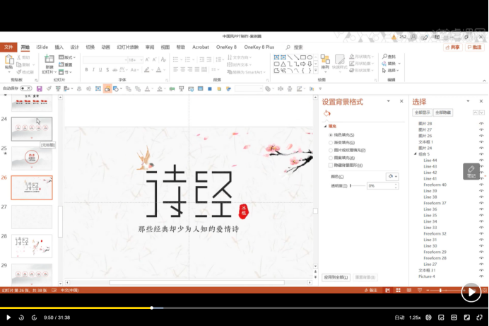Apply Bold formatting with B icon
The height and width of the screenshot is (326, 489).
point(86,69)
